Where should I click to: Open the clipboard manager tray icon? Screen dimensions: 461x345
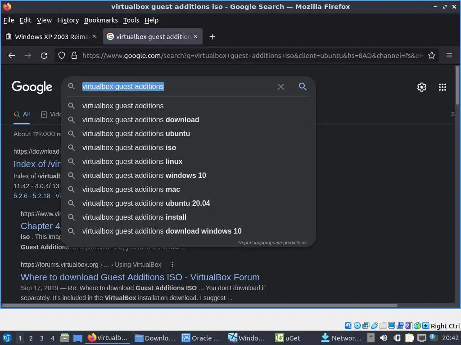(410, 338)
